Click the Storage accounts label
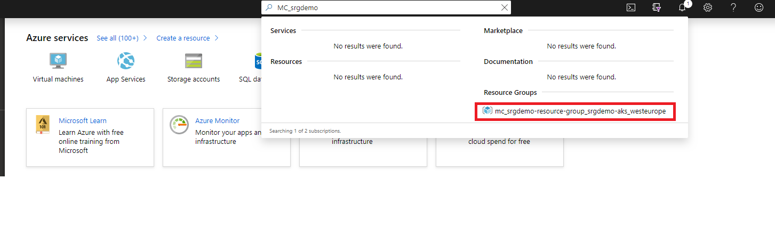775x227 pixels. tap(194, 79)
